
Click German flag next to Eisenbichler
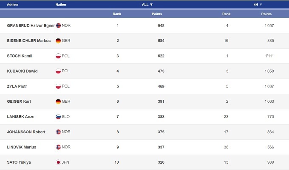pyautogui.click(x=58, y=41)
